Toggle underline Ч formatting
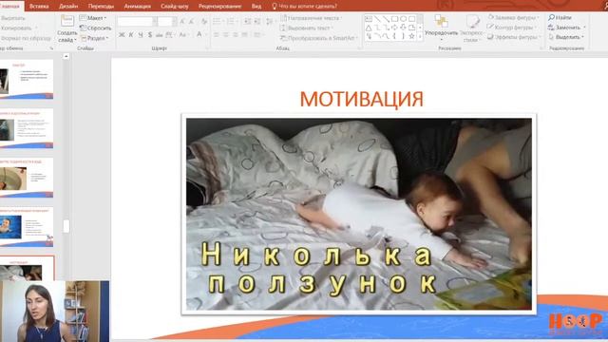This screenshot has height=342, width=608. click(141, 35)
